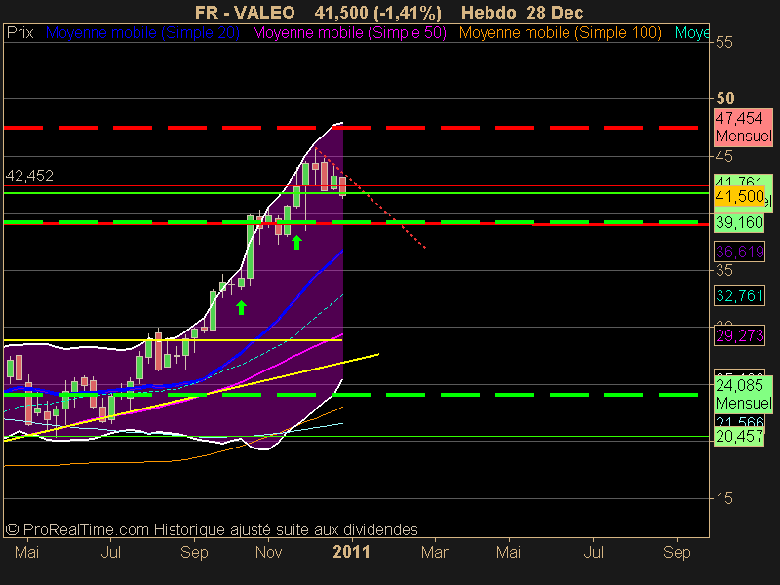This screenshot has width=780, height=585.
Task: Click the '45' price axis label
Action: [724, 157]
